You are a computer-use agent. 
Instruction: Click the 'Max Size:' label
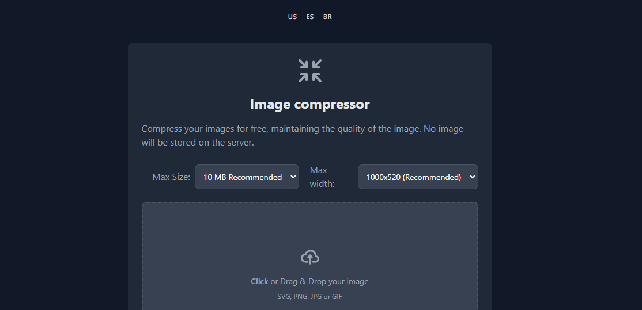171,177
